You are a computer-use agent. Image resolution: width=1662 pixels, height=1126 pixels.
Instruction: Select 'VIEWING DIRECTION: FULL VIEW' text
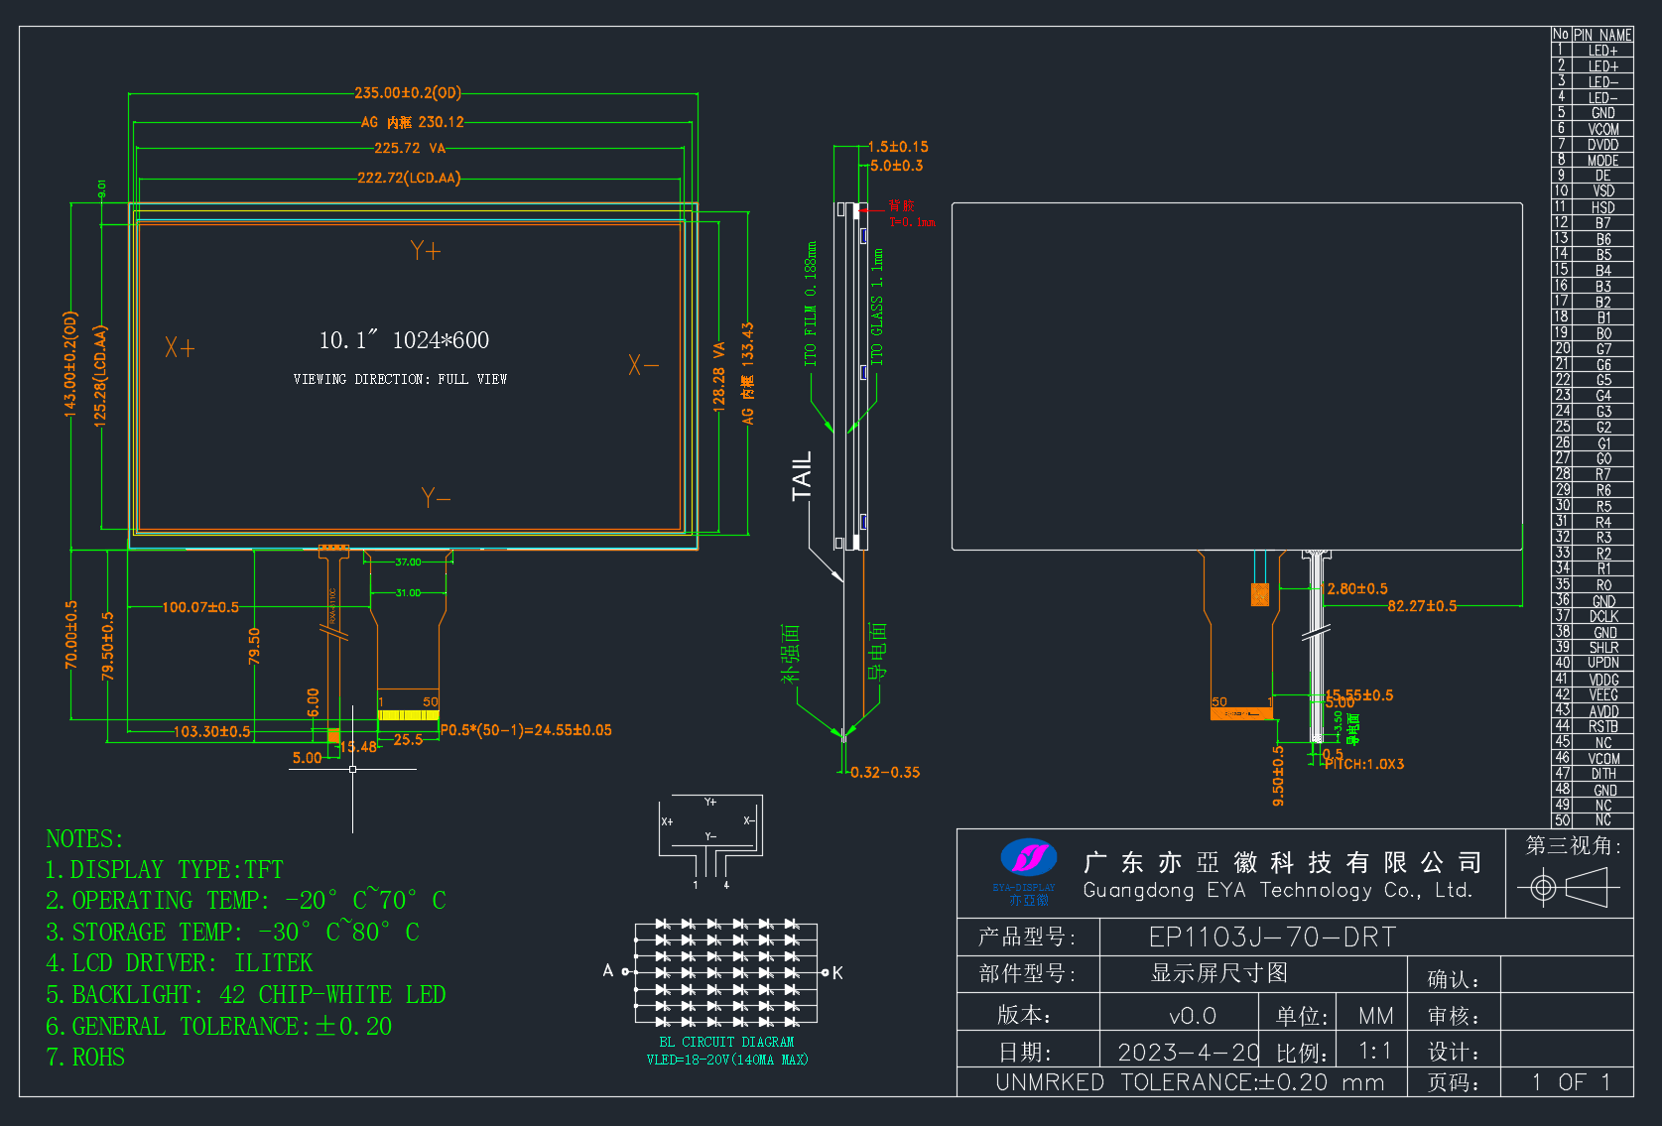(400, 379)
